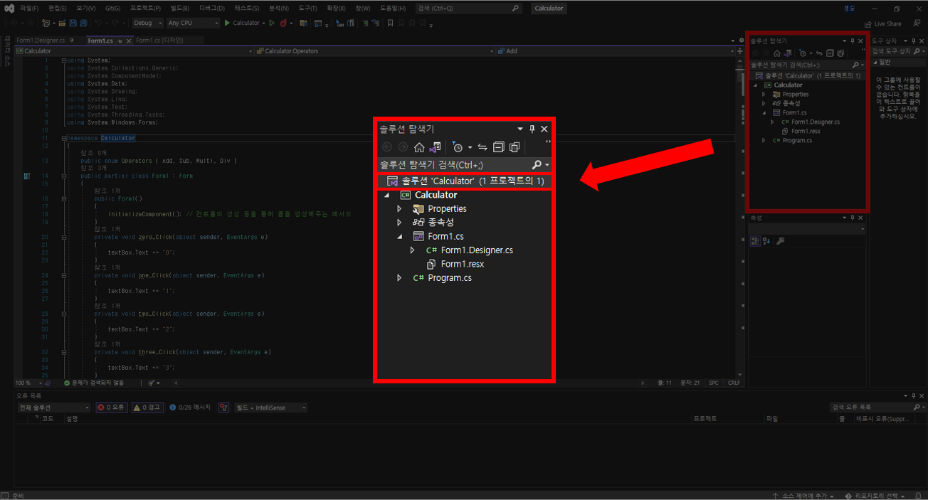
Task: Collapse the using directives region
Action: (x=63, y=60)
